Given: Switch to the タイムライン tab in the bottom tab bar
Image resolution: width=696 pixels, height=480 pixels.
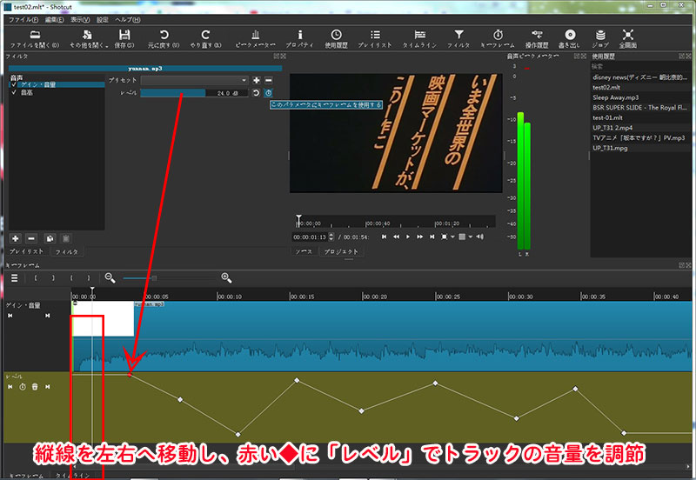Looking at the screenshot, I should 72,475.
